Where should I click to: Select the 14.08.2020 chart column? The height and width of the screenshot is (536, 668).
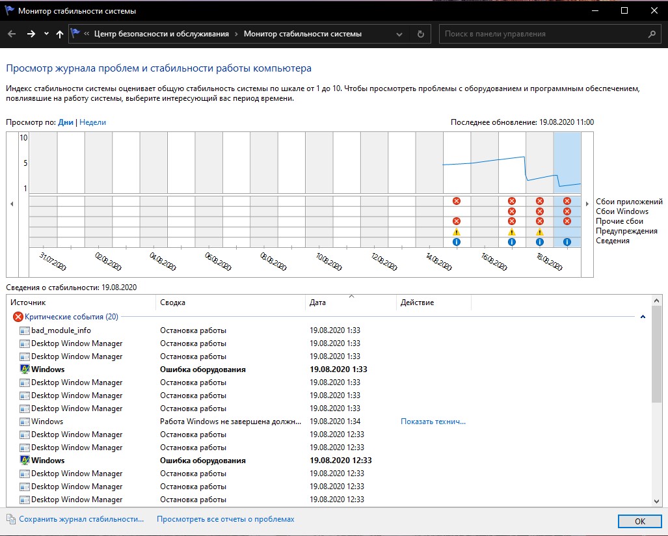click(x=429, y=189)
